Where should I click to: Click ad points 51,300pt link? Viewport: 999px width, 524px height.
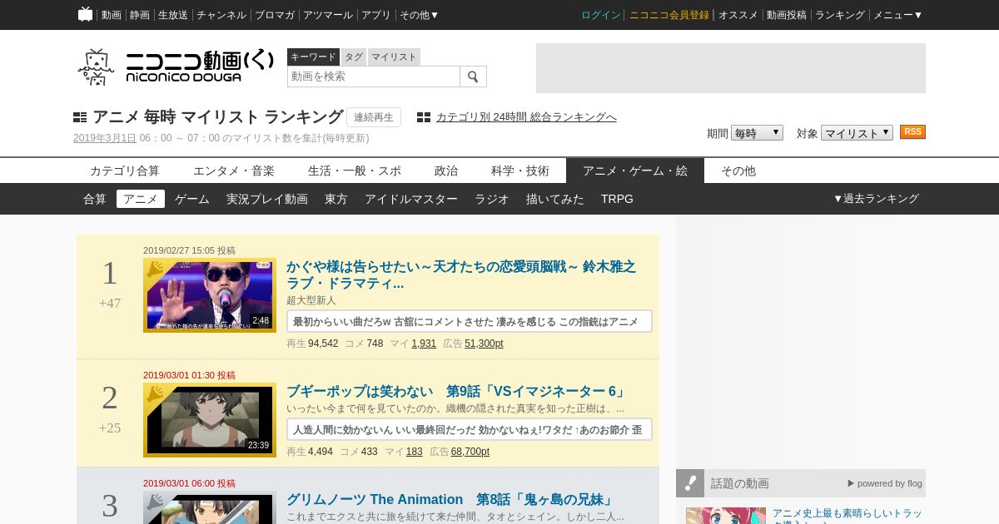coord(484,344)
